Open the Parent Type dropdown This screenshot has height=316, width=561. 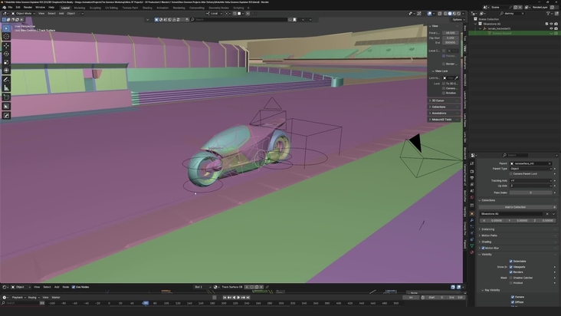click(531, 169)
